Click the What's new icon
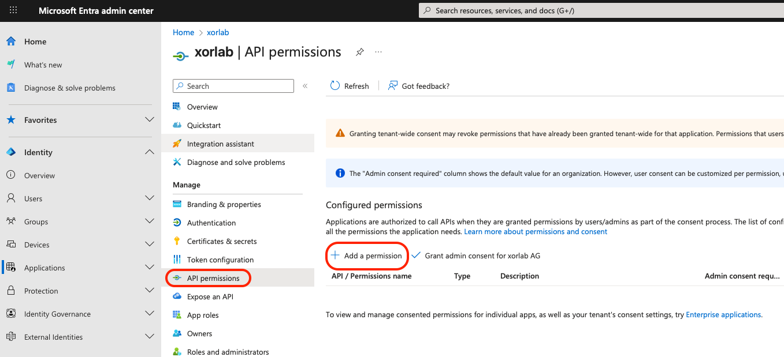The width and height of the screenshot is (784, 357). tap(11, 65)
